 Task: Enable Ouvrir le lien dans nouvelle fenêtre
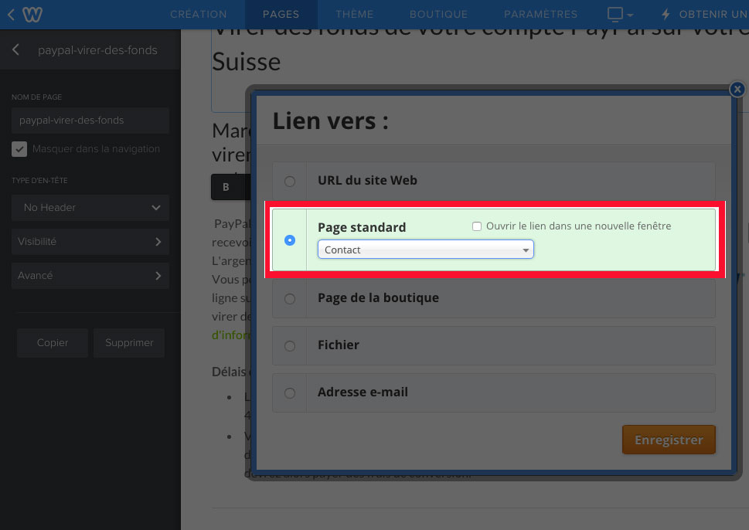(x=477, y=226)
